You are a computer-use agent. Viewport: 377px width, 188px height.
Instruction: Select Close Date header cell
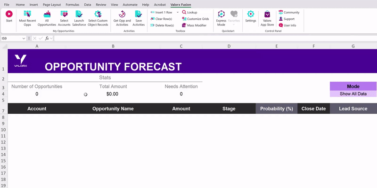313,109
